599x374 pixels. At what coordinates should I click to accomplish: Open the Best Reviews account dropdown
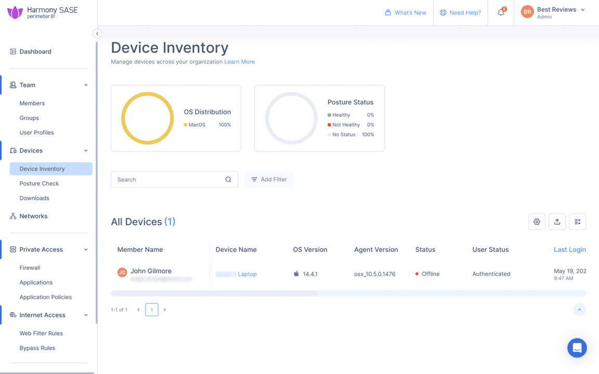point(554,12)
